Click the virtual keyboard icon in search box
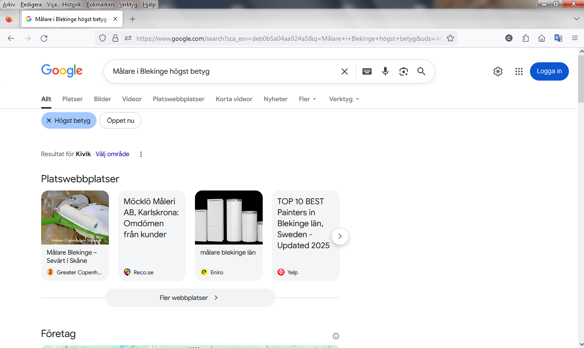584x348 pixels. click(x=367, y=71)
